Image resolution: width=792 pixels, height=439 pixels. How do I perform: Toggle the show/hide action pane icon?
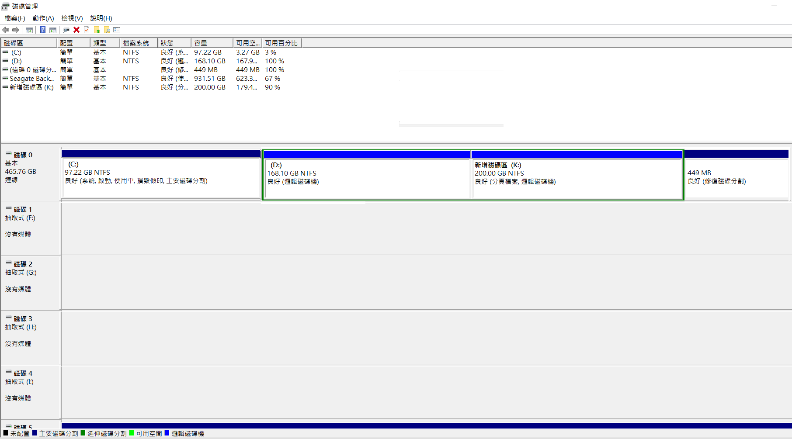click(x=53, y=30)
